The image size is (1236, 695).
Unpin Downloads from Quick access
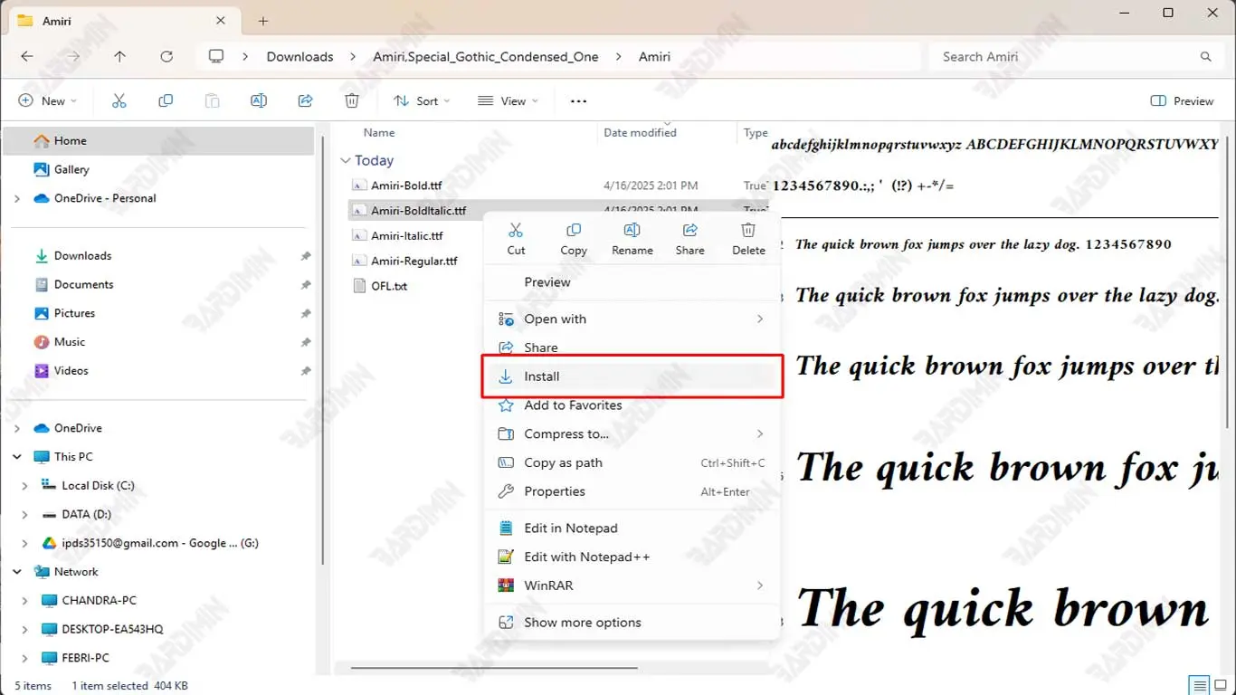pyautogui.click(x=306, y=256)
